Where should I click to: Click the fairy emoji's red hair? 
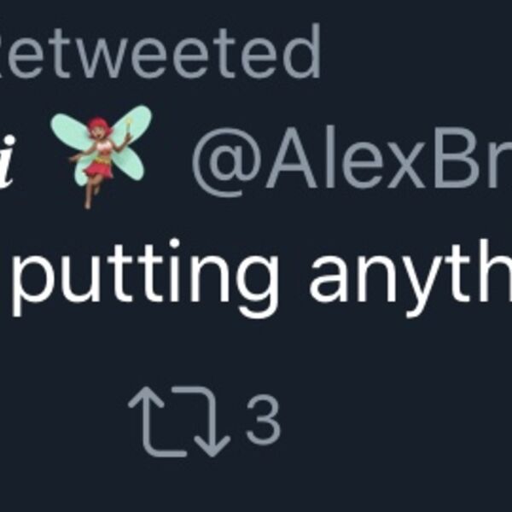(x=99, y=126)
